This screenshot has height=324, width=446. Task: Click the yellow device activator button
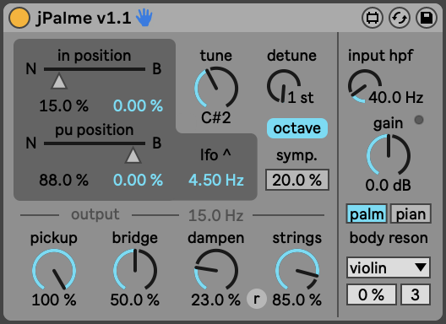pos(19,18)
